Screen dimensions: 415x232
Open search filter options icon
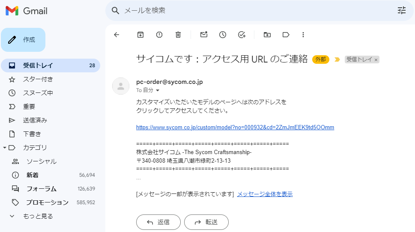(401, 10)
